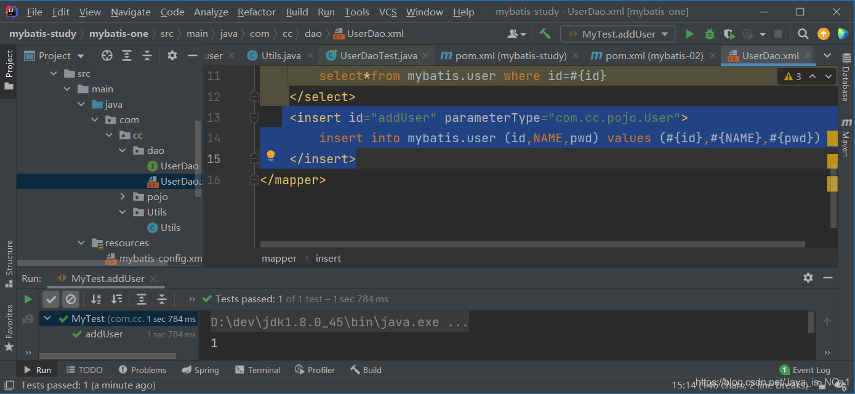Open the Profiler tool window
Viewport: 855px width, 394px height.
pyautogui.click(x=315, y=370)
